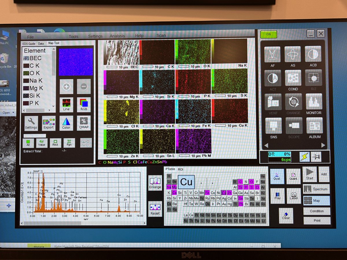This screenshot has width=347, height=260.
Task: Click element list scroll down arrow
Action: click(53, 106)
